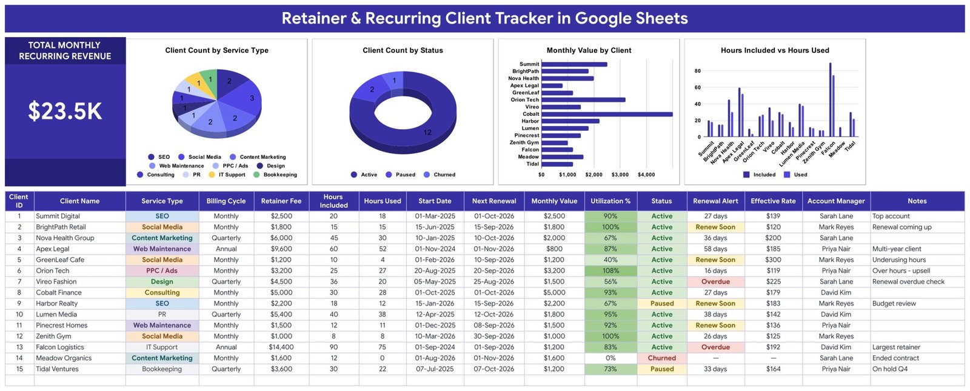Click Harbor Realty's Paused status cell
Viewport: 970px width, 391px height.
(x=662, y=304)
